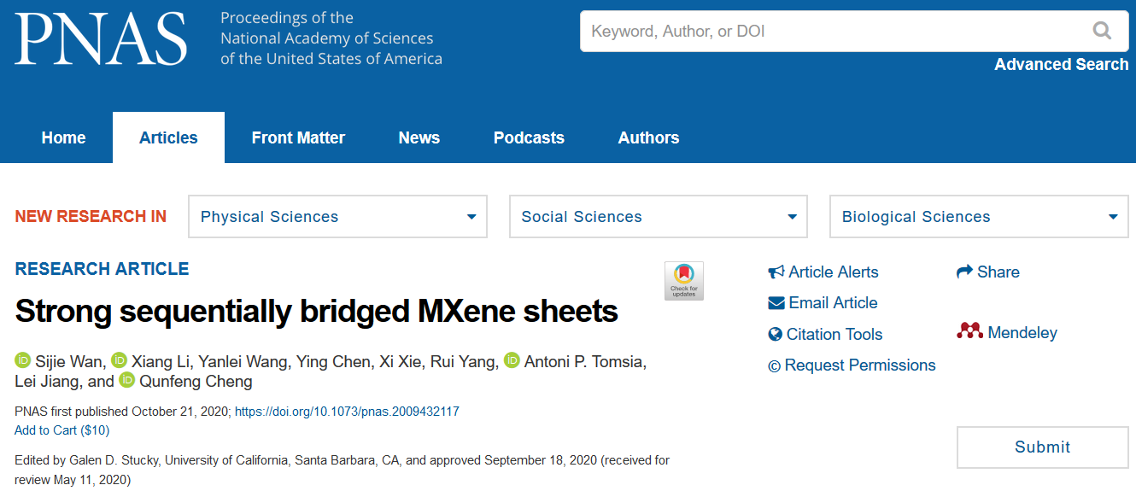
Task: Open Sijie Wan's ORCID icon
Action: coord(22,360)
